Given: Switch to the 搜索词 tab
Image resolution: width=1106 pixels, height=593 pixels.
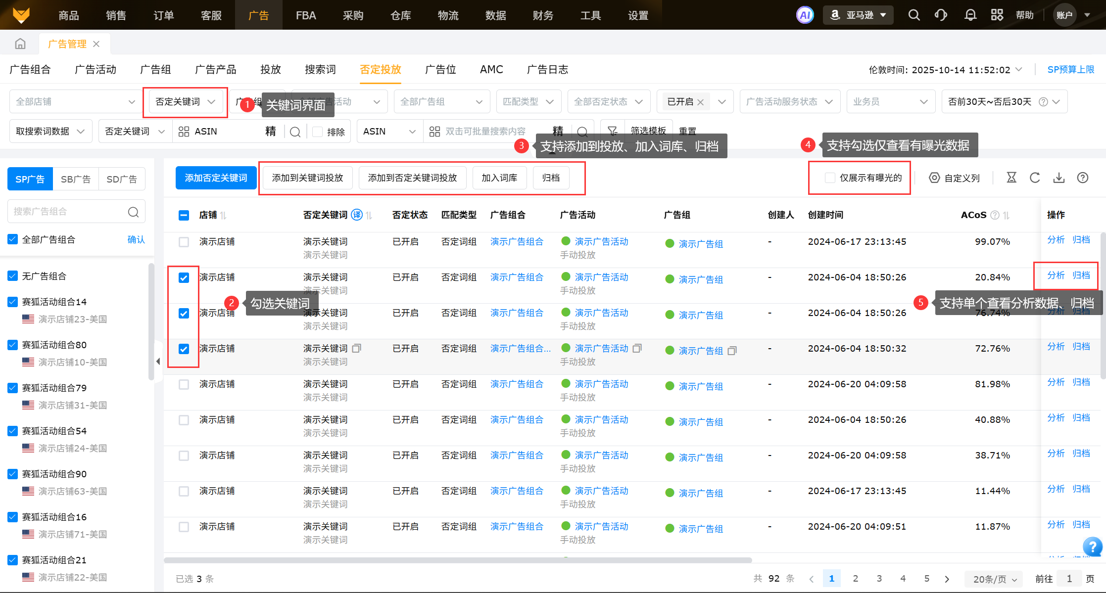Looking at the screenshot, I should tap(320, 70).
